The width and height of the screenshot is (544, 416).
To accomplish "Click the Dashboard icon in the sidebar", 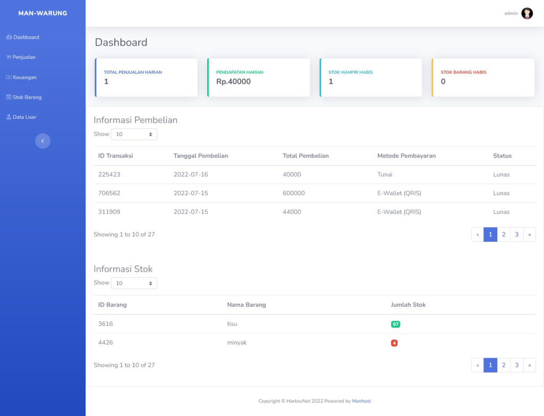I will tap(8, 37).
